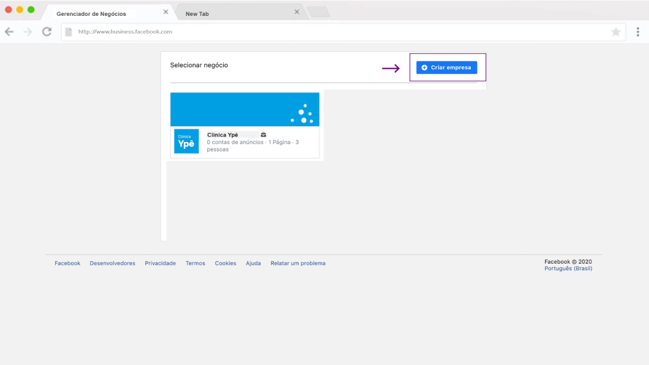Click the Clínica Ypê logo thumbnail
Image resolution: width=649 pixels, height=365 pixels.
186,141
